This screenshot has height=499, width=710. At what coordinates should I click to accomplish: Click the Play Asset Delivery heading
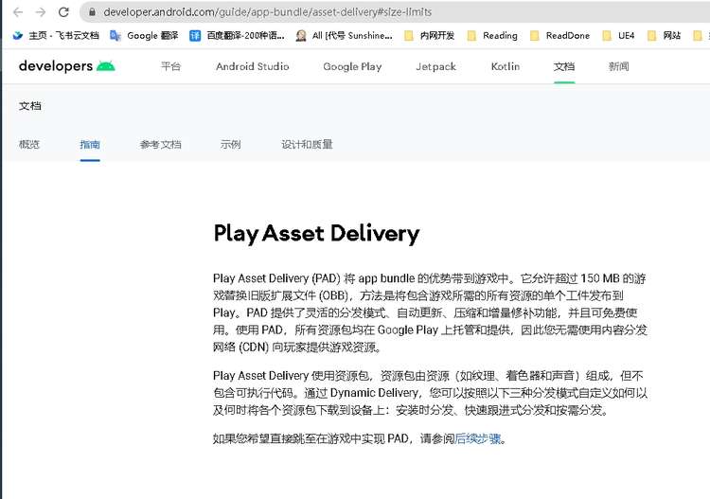point(316,234)
